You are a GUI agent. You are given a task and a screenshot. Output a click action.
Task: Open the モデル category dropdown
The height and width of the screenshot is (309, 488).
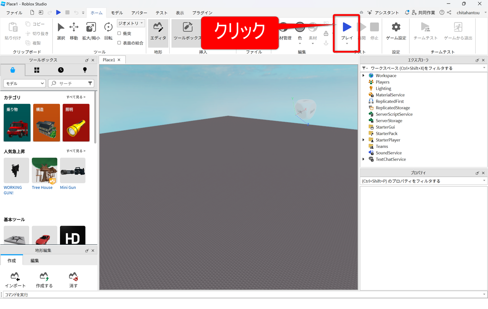pyautogui.click(x=25, y=83)
